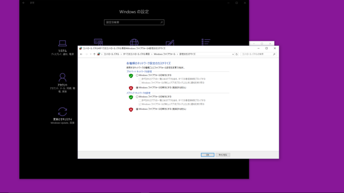Check 'block all incoming connections' under private network

[x=140, y=79]
